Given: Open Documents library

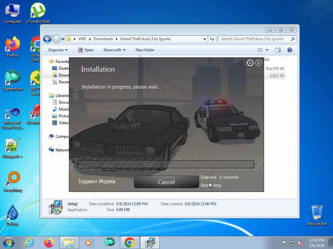Looking at the screenshot, I should tap(60, 102).
